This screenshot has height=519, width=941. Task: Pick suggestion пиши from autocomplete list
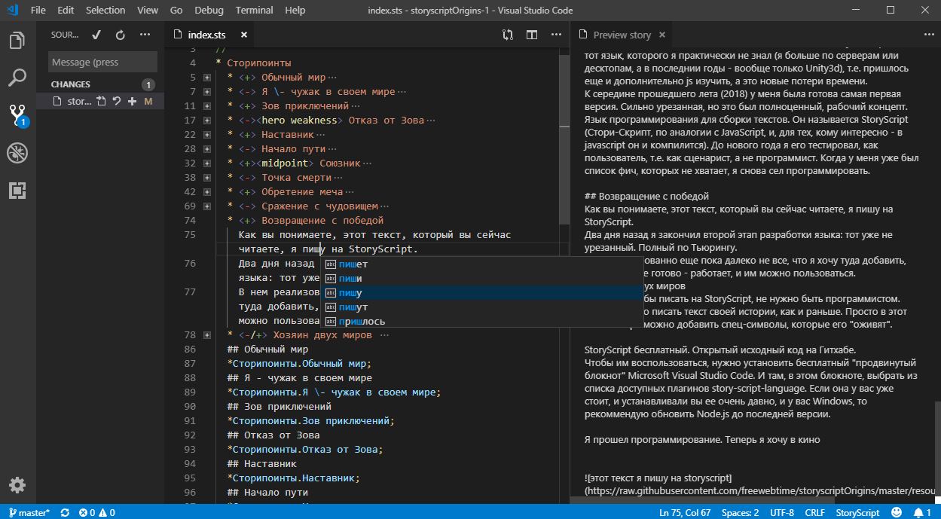(481, 279)
